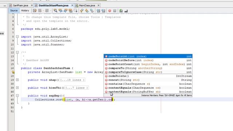Click the Stop Macro Recording icon
The image size is (233, 131).
tap(115, 11)
